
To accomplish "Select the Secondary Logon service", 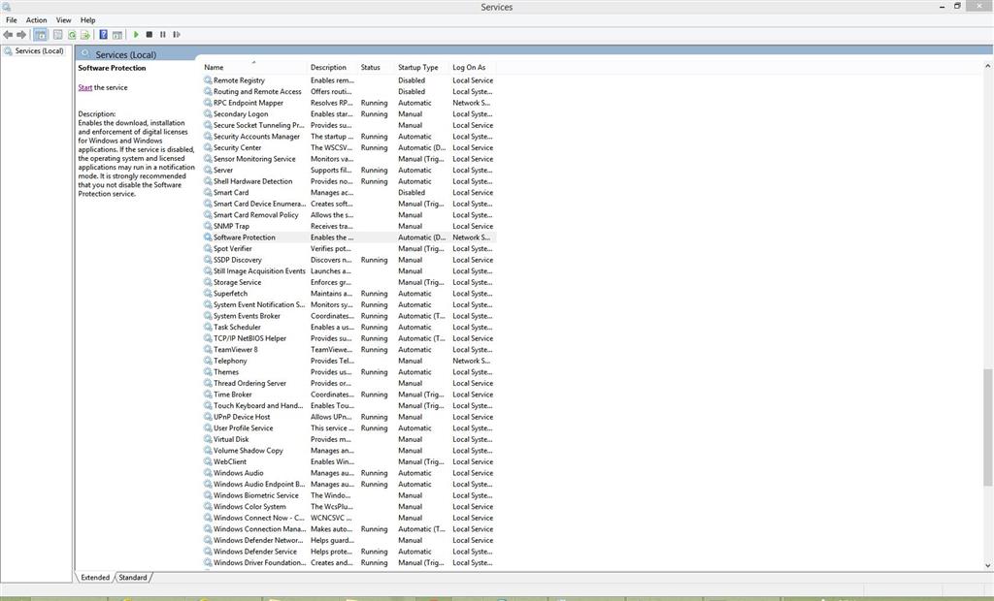I will point(348,114).
